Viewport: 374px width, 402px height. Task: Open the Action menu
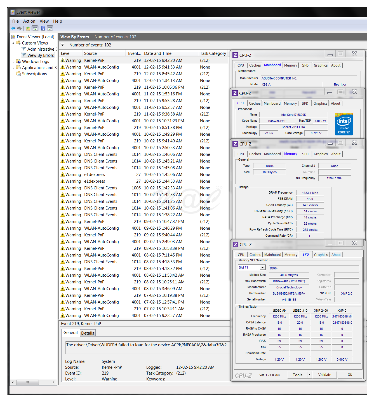pyautogui.click(x=29, y=21)
